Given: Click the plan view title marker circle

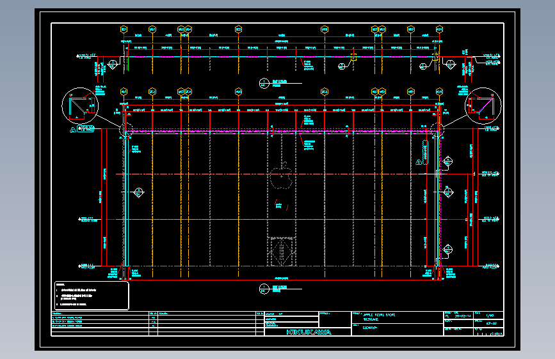Looking at the screenshot, I should click(x=264, y=84).
